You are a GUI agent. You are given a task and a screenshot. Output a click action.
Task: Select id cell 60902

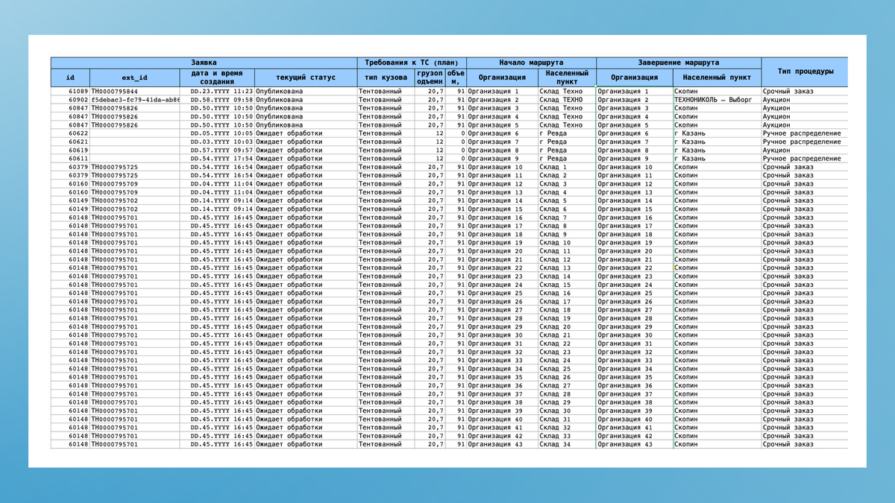(x=70, y=100)
